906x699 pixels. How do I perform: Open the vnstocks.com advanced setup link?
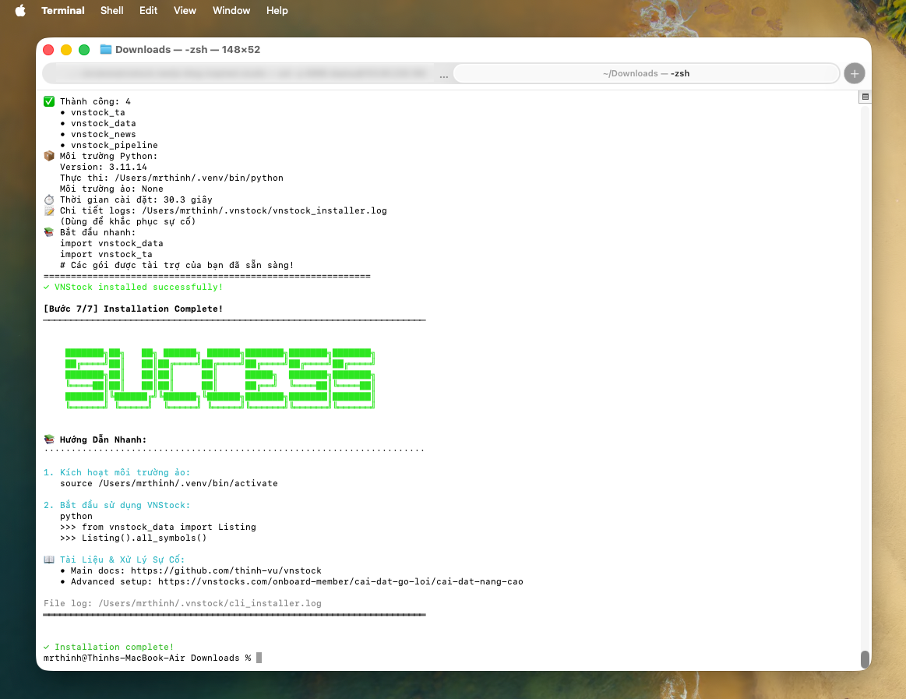click(x=340, y=581)
